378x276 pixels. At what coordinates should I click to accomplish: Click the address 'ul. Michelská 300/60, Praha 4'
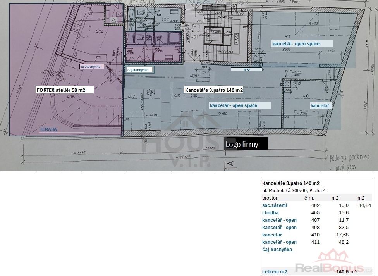tap(294, 190)
